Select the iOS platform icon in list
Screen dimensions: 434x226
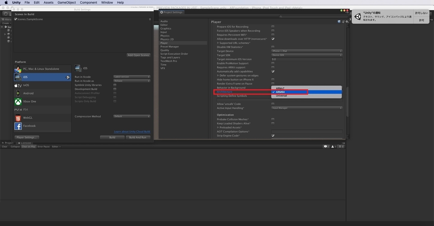click(18, 77)
